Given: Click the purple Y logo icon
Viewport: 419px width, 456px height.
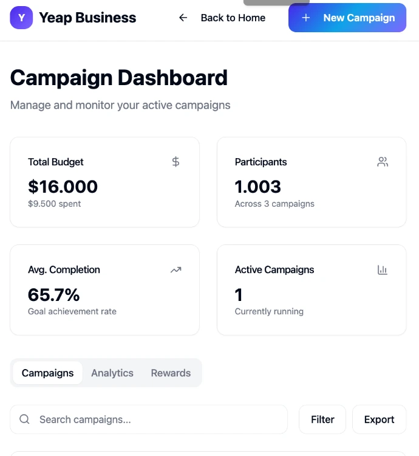Looking at the screenshot, I should tap(21, 18).
